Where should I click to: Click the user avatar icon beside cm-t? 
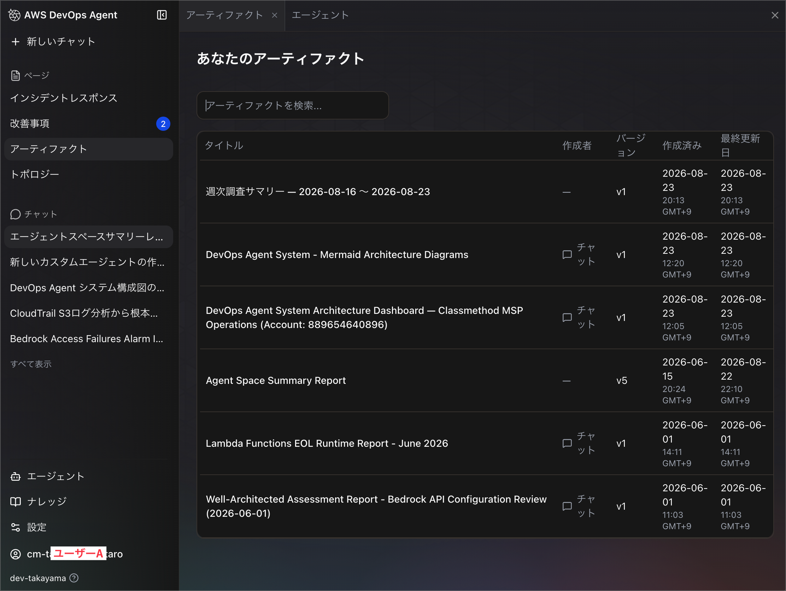[15, 554]
